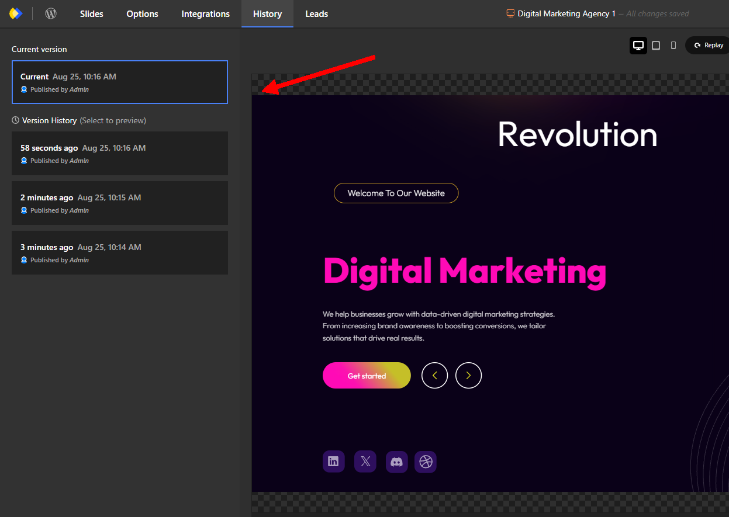Preview the 3 minutes ago version

(120, 252)
